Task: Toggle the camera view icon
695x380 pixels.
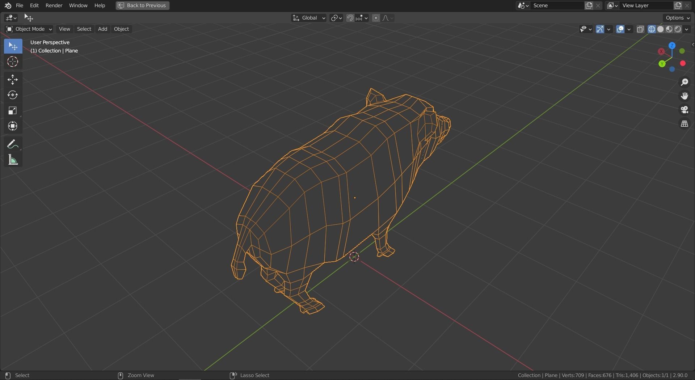Action: (685, 110)
